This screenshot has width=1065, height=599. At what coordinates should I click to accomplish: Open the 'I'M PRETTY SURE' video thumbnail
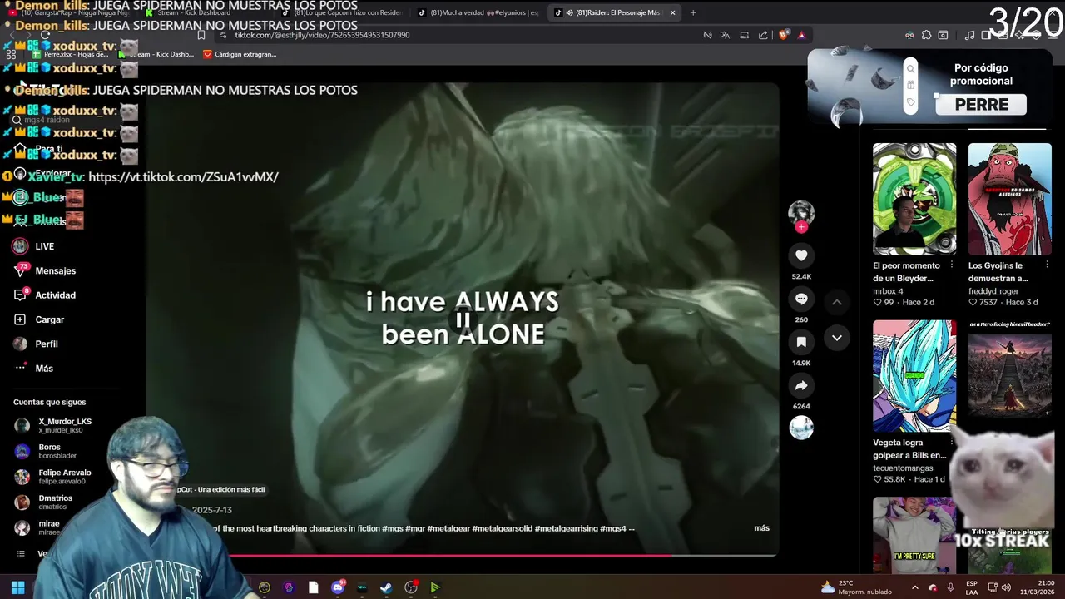coord(914,535)
